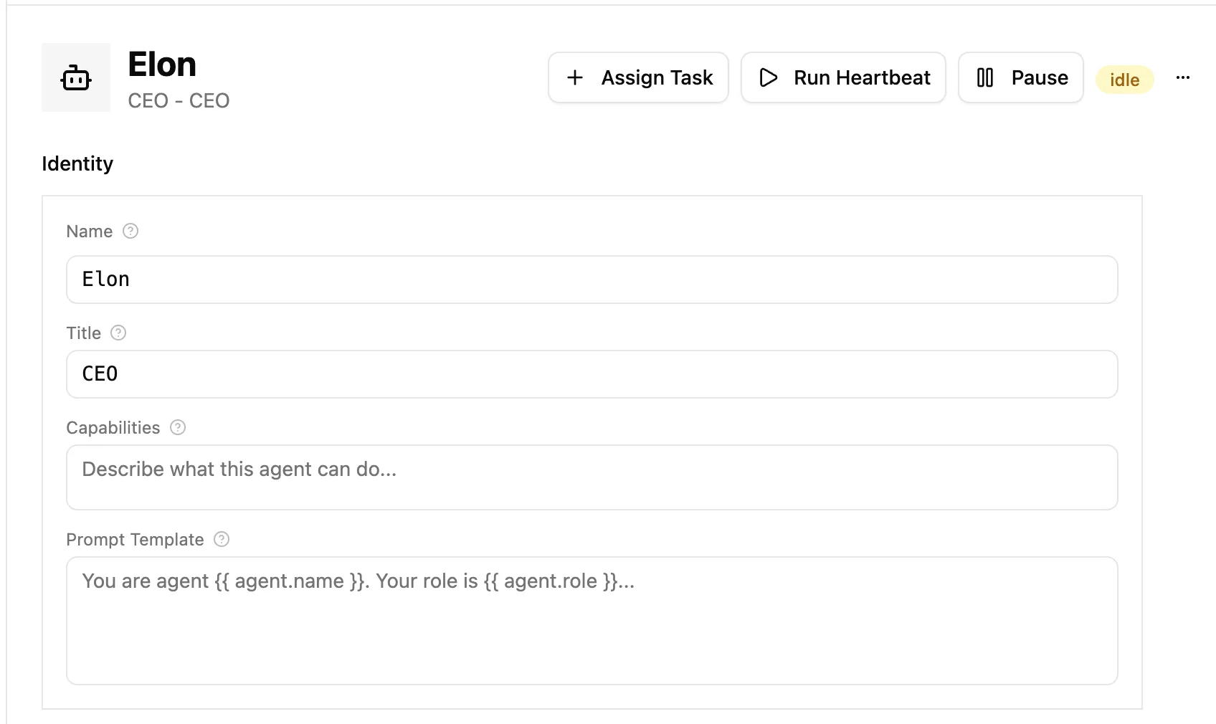
Task: Focus the Name field containing Elon
Action: 592,280
